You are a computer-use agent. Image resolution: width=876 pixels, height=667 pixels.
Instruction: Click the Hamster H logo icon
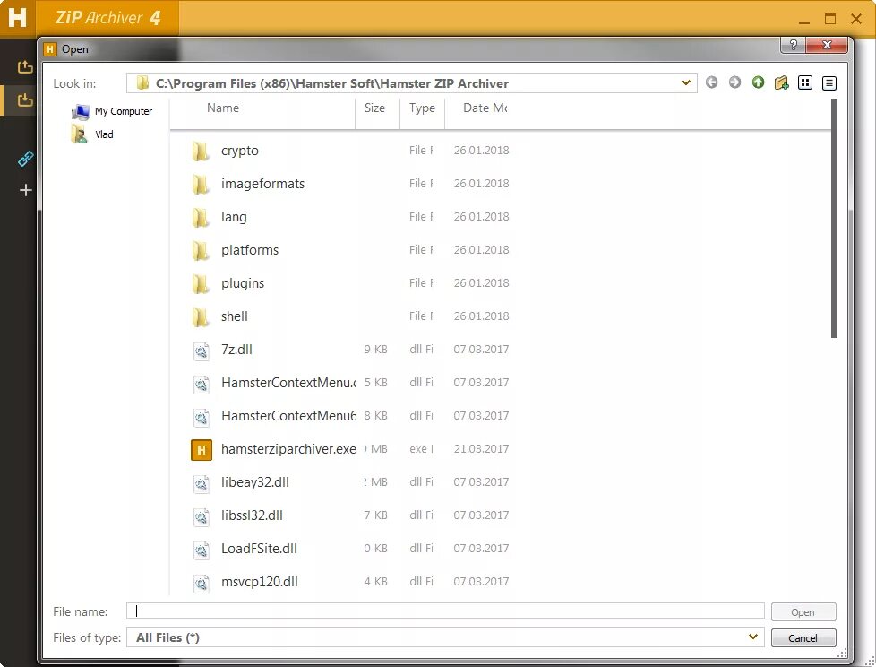click(x=17, y=17)
